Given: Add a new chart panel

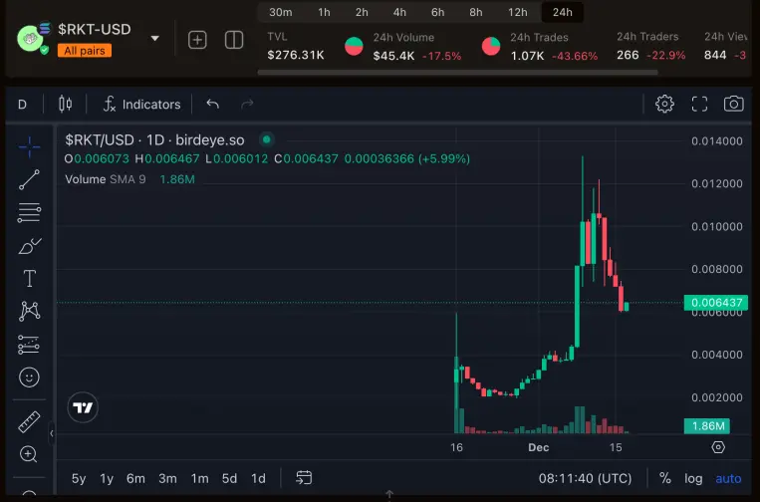Looking at the screenshot, I should pos(197,40).
